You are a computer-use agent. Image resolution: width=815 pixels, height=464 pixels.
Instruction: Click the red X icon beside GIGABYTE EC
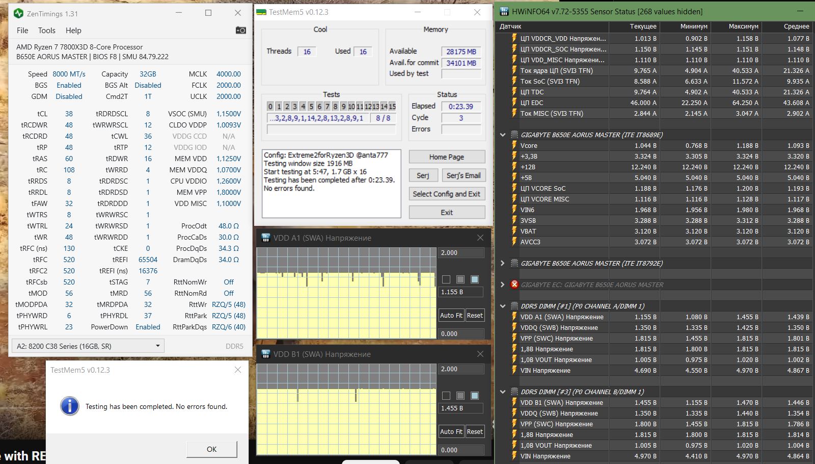(514, 285)
